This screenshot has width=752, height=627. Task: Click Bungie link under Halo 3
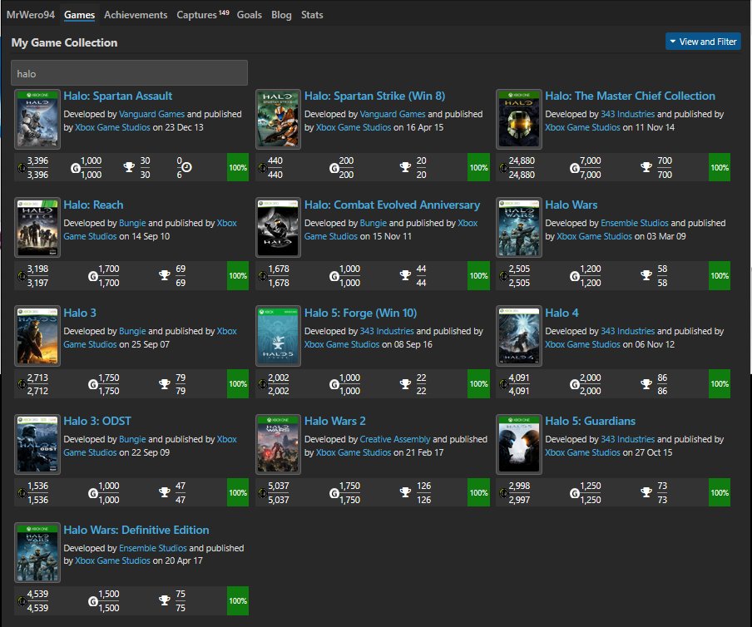click(x=132, y=331)
